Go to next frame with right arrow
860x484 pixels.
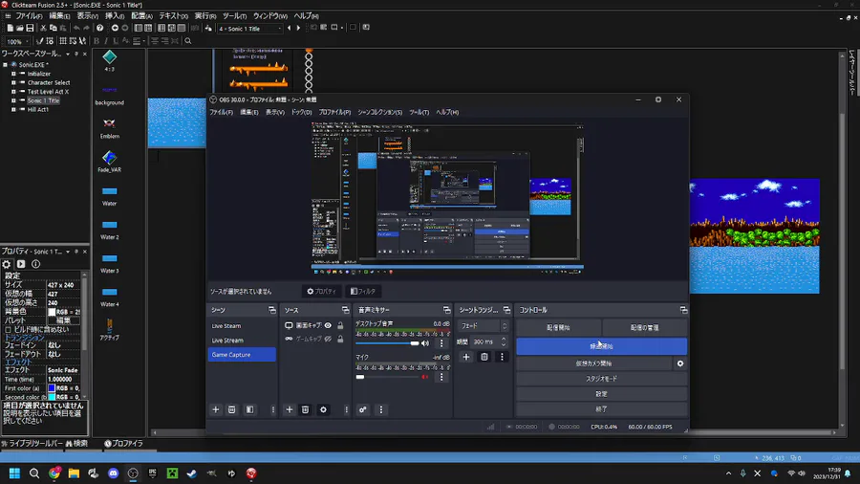[x=298, y=28]
